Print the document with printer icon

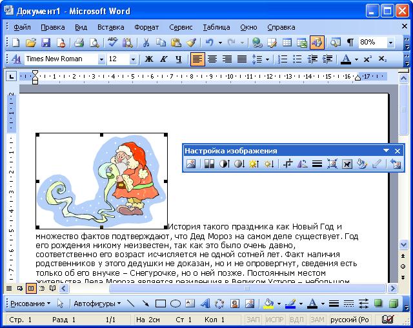[x=79, y=43]
